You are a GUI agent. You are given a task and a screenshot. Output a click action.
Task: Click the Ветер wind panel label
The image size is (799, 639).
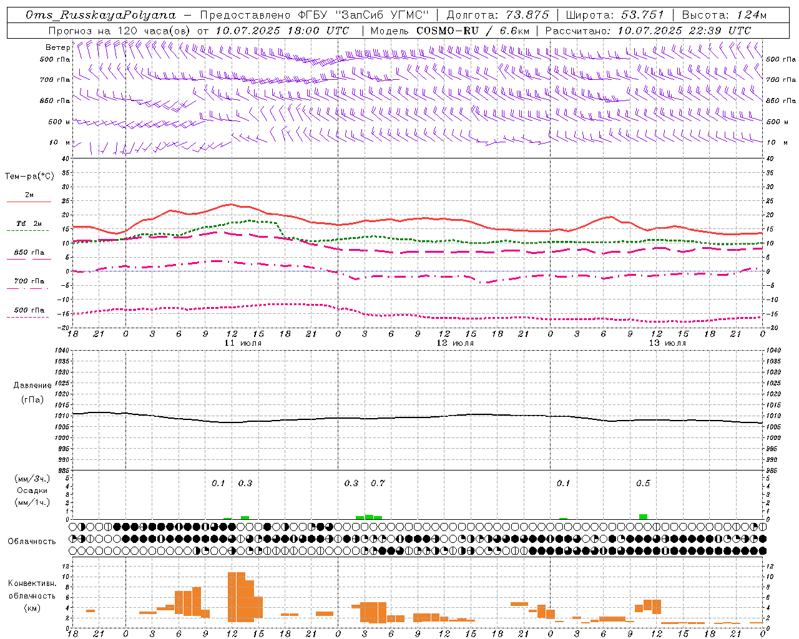[58, 47]
